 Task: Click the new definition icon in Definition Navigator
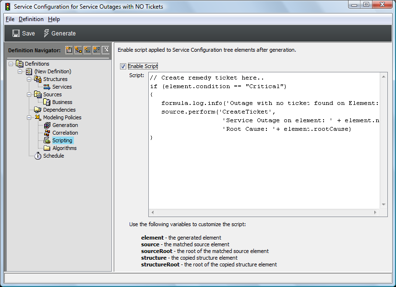69,50
